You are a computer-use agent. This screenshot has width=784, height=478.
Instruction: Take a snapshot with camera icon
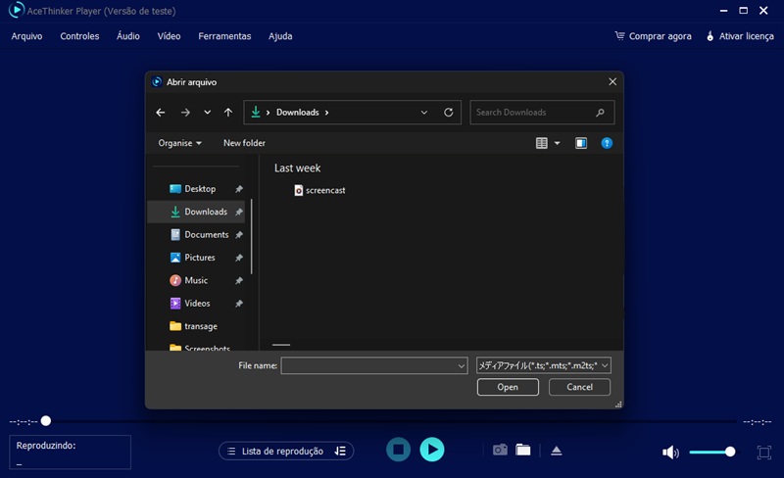click(500, 450)
